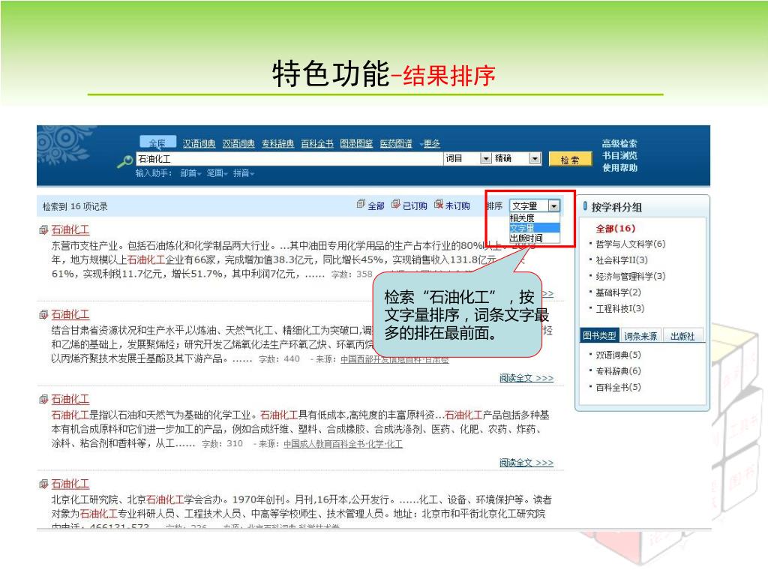Screen dimensions: 768x576
Task: Filter by 社会科学II(3)
Action: pos(622,260)
